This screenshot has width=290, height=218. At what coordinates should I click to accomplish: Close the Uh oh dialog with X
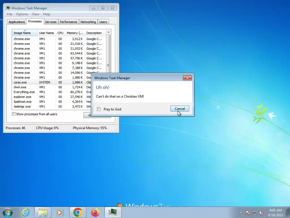187,78
